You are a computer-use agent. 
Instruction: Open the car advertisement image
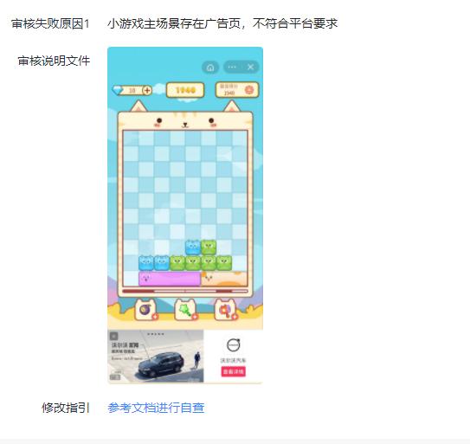point(156,357)
